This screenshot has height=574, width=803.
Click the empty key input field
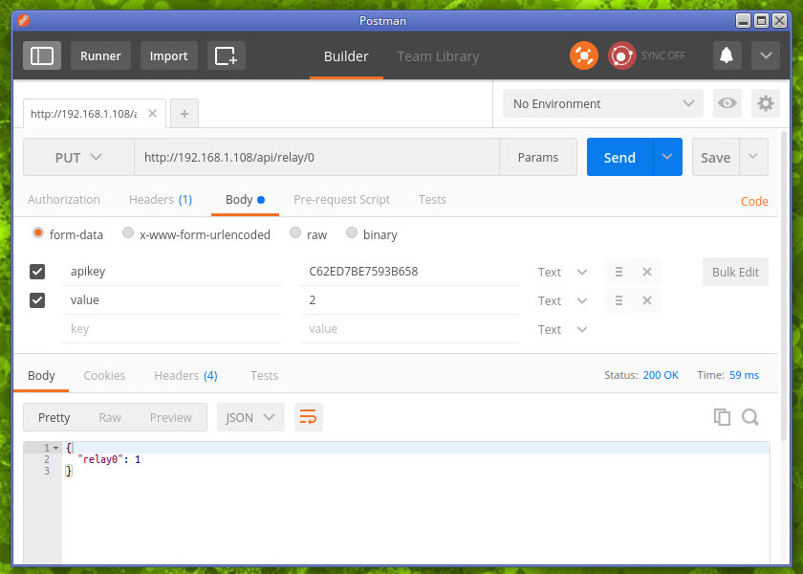click(171, 329)
